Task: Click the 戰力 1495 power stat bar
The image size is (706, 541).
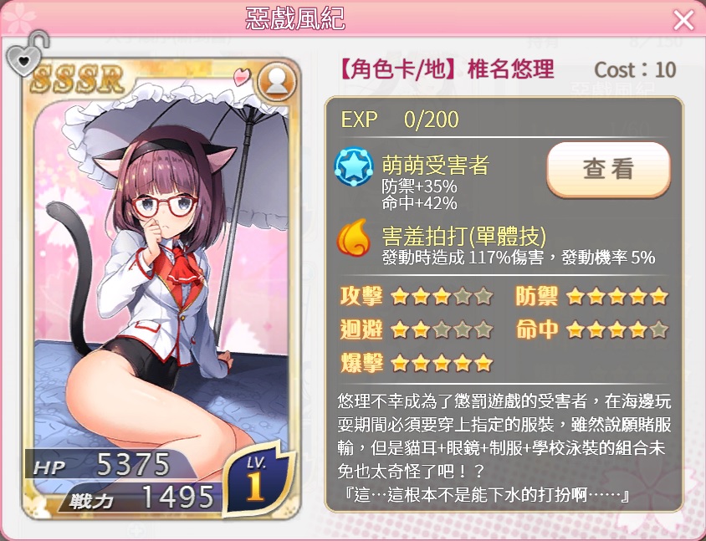Action: 141,497
